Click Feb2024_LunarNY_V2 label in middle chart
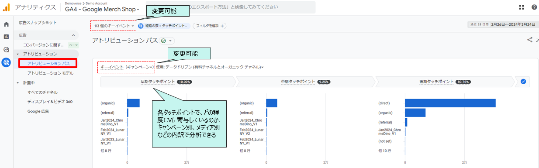The height and width of the screenshot is (168, 539). point(252,132)
